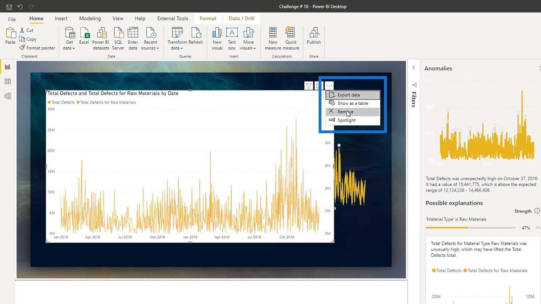Switch to the Modeling tab
The width and height of the screenshot is (541, 304).
coord(90,19)
